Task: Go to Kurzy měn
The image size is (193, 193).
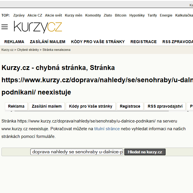Action: click(x=73, y=15)
